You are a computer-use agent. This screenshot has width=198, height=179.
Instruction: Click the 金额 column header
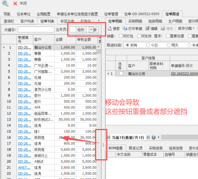(65, 40)
